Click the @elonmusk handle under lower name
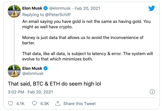The width and height of the screenshot is (162, 111). pyautogui.click(x=33, y=73)
